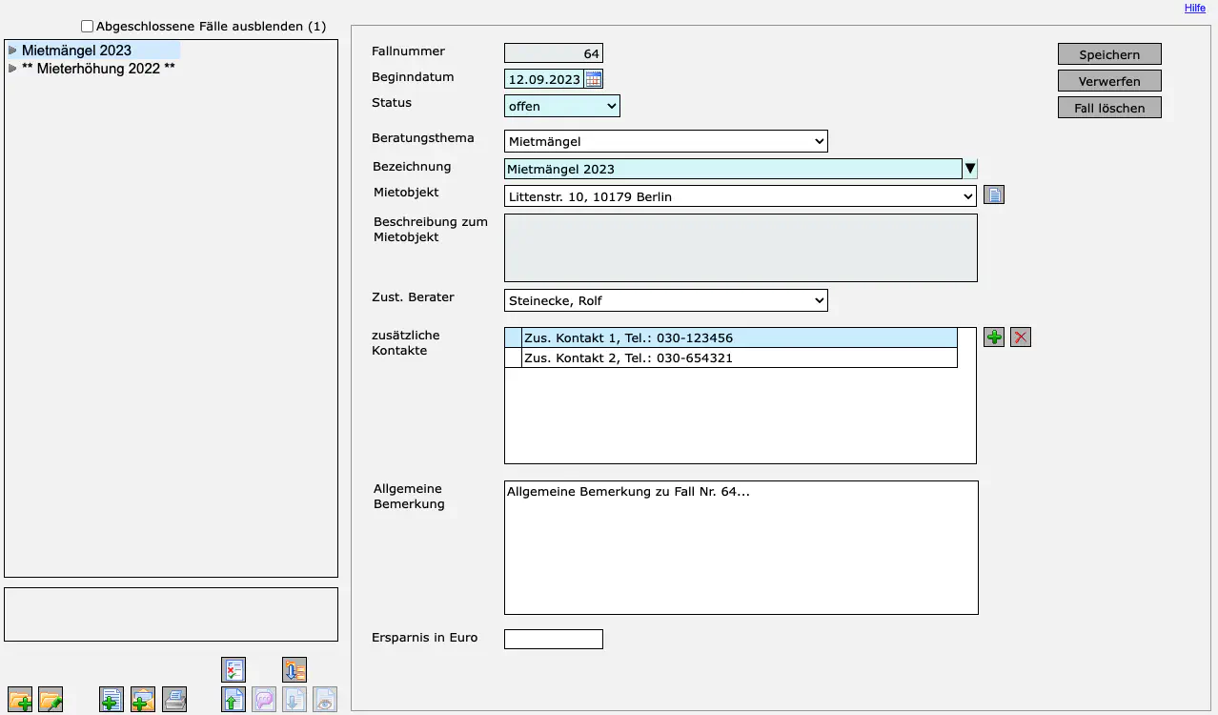Open the Hilfe link

click(x=1194, y=8)
